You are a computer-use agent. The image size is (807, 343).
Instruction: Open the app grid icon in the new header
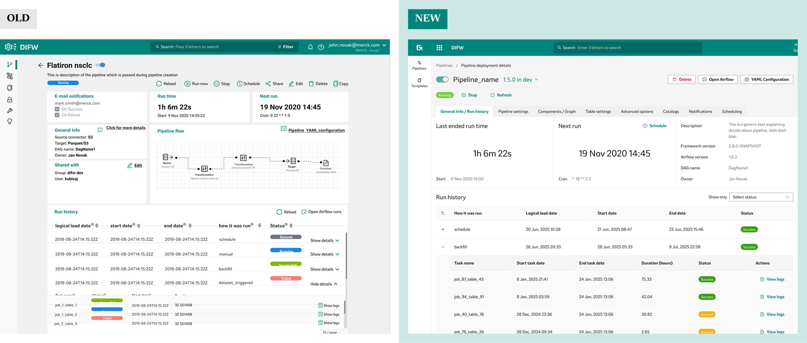pyautogui.click(x=439, y=48)
